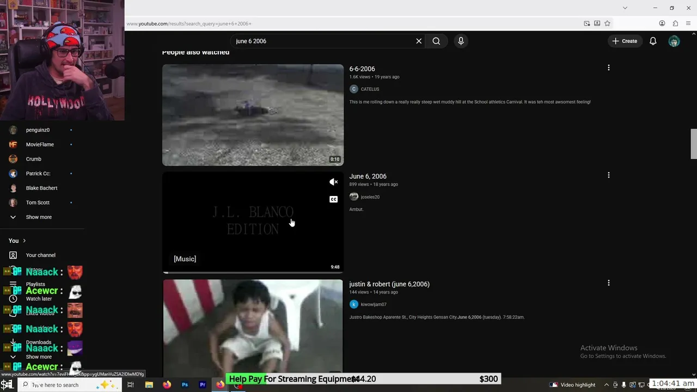The height and width of the screenshot is (392, 697).
Task: Open Blake Bachert subscription
Action: tap(41, 188)
